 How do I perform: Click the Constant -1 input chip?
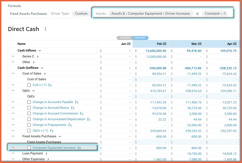[215, 14]
